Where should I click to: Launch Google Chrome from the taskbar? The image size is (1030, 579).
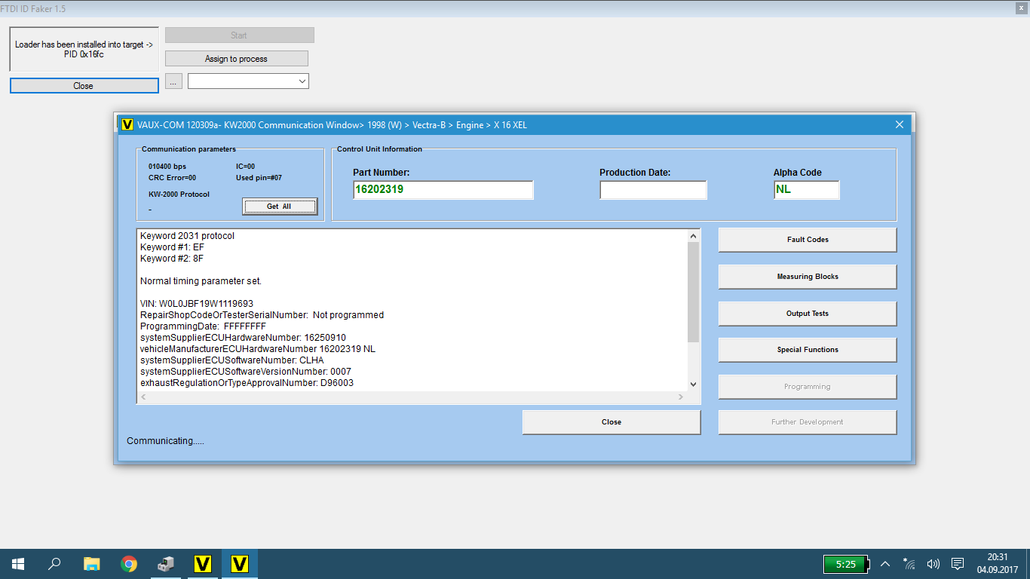[129, 564]
